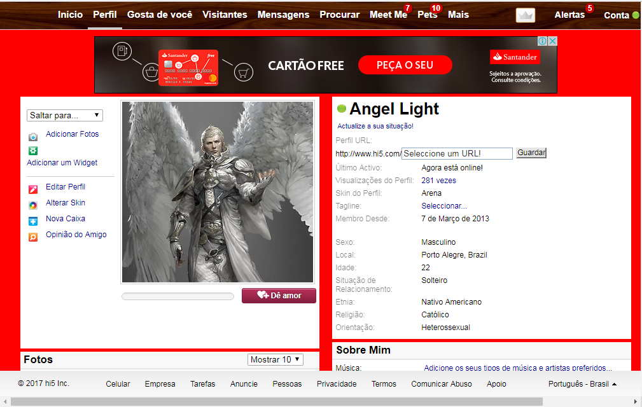This screenshot has width=642, height=407.
Task: Open the Mostrar 10 photos dropdown
Action: [x=275, y=359]
